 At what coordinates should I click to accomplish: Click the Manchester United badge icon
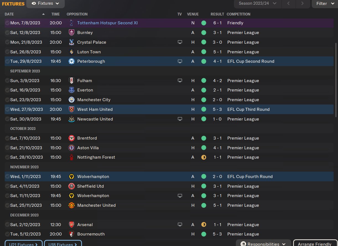click(x=71, y=205)
